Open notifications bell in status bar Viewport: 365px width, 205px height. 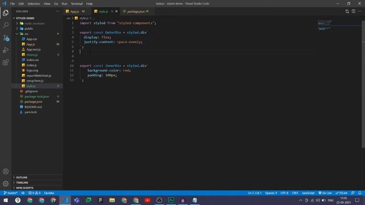tap(360, 193)
